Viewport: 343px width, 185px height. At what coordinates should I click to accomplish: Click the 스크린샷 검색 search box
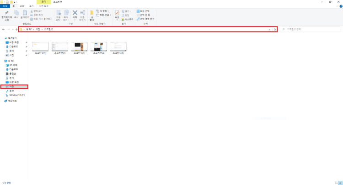pyautogui.click(x=310, y=29)
